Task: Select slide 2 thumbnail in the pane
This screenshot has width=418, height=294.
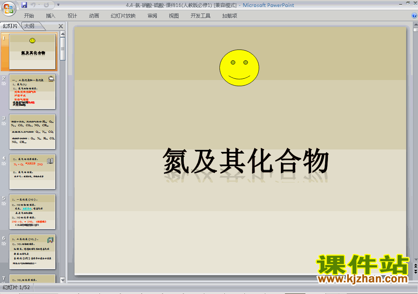Action: 32,92
